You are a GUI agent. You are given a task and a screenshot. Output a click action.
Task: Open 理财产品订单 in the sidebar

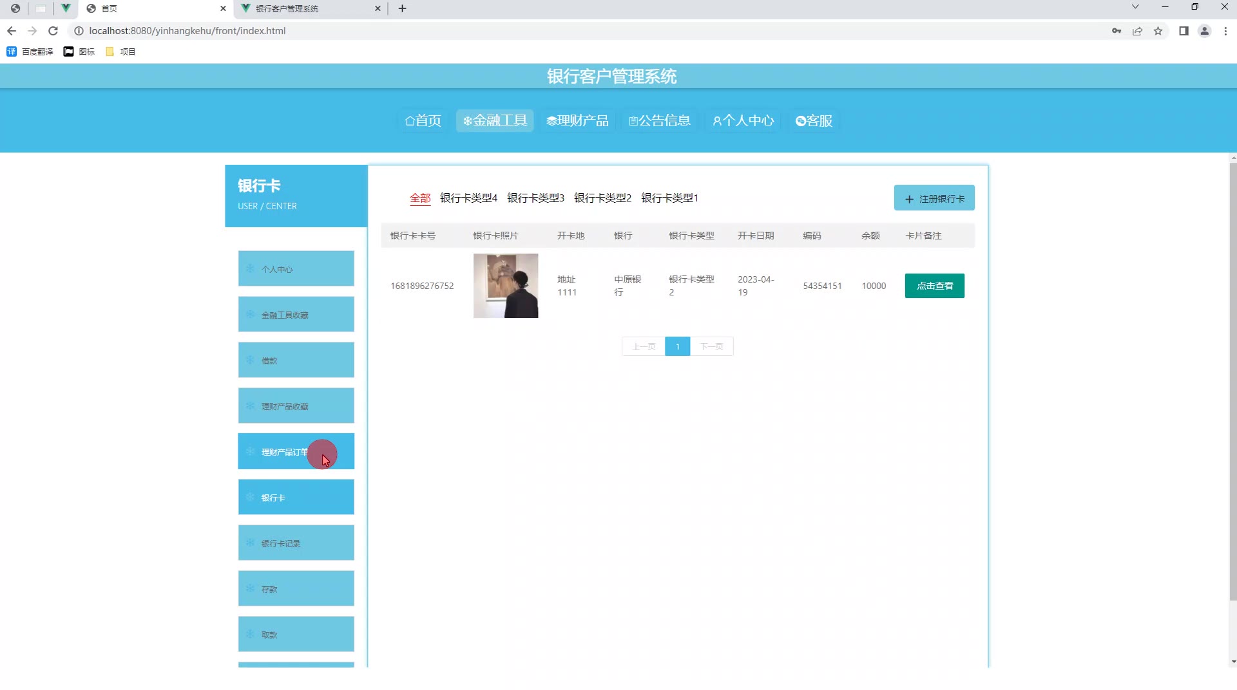click(296, 452)
